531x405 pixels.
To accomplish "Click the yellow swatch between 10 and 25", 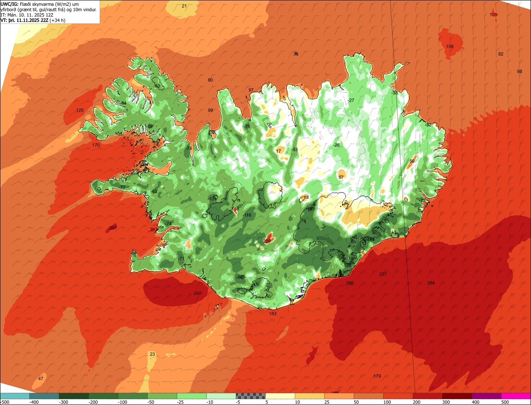I will 309,396.
